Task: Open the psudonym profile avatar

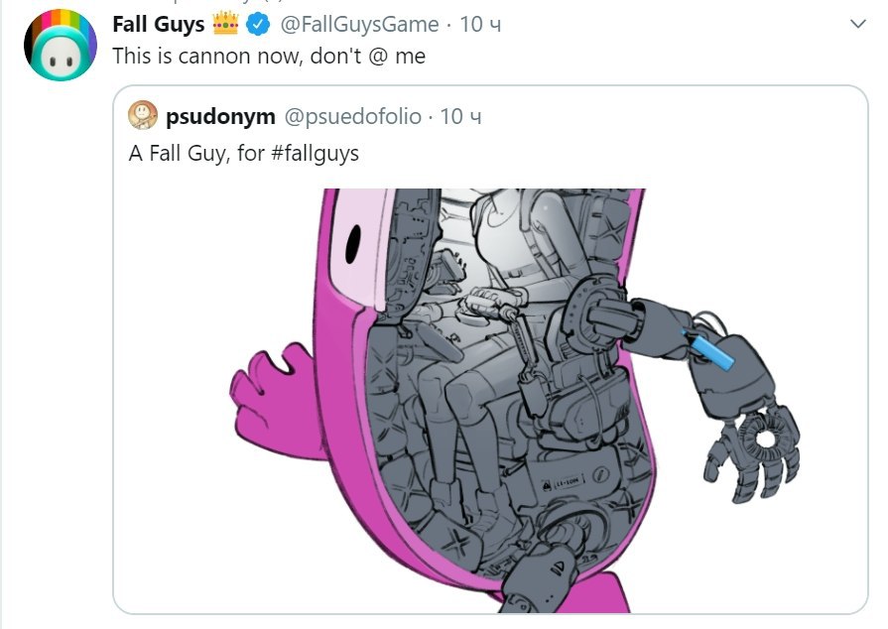Action: (143, 115)
